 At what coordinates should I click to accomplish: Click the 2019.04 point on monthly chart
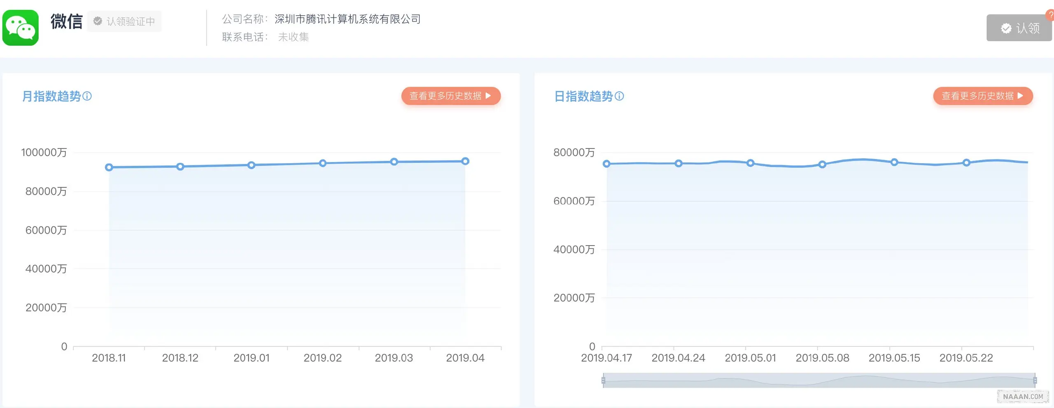[x=465, y=161]
